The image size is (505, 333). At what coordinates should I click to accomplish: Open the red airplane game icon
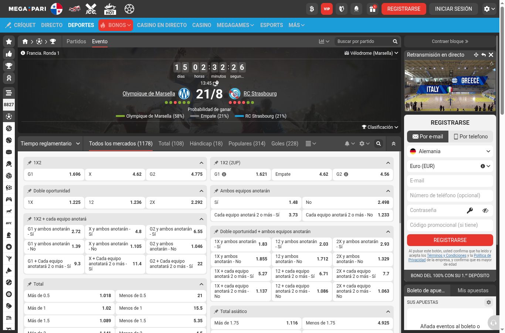(x=75, y=9)
